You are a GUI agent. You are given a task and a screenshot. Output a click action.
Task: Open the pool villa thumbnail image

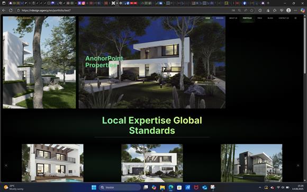pos(52,163)
